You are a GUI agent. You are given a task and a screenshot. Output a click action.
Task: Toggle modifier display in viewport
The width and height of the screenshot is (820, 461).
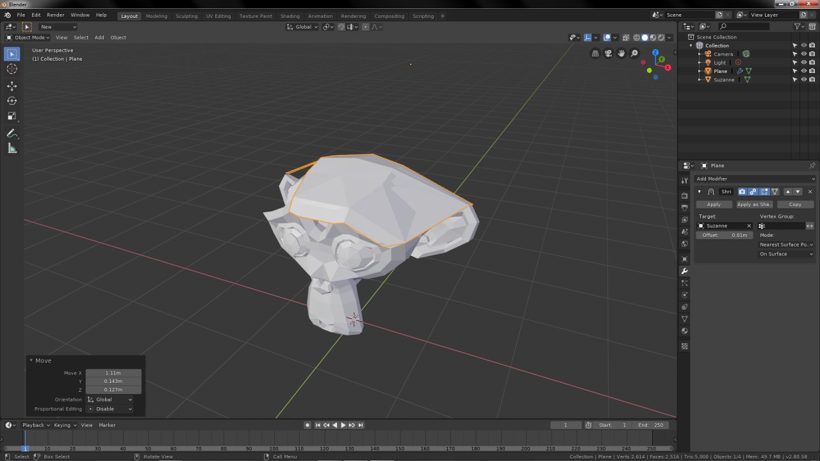(x=753, y=191)
